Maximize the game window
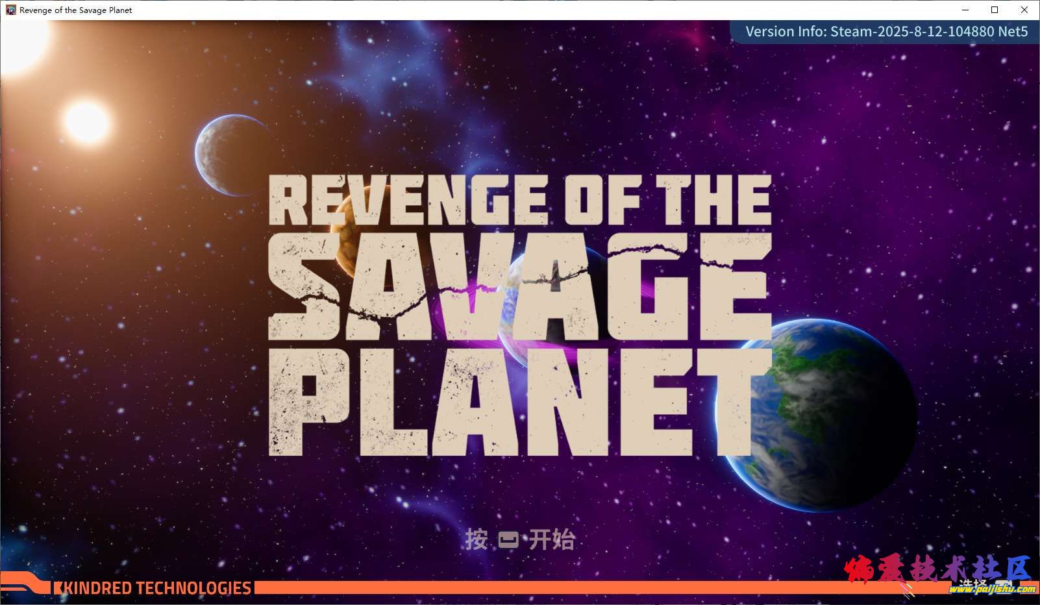 995,10
